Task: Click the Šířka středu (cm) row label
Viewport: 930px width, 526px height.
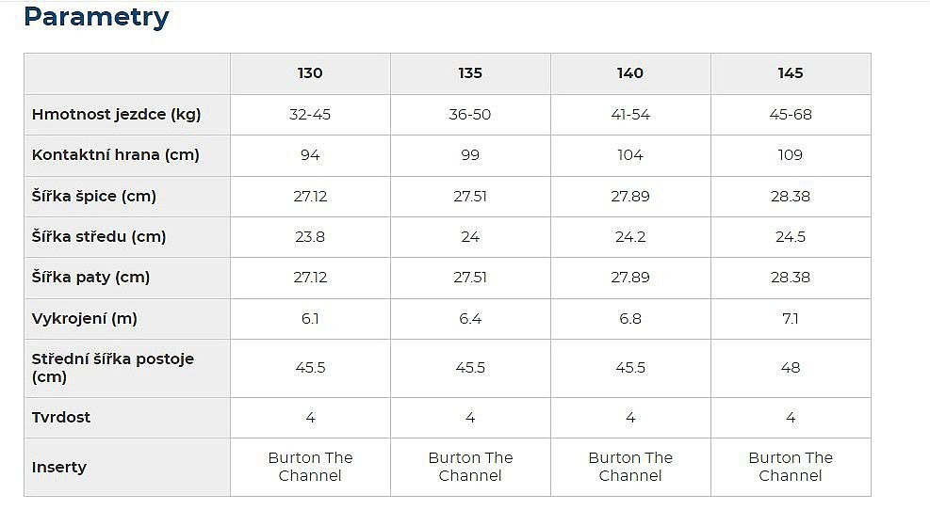Action: tap(98, 237)
